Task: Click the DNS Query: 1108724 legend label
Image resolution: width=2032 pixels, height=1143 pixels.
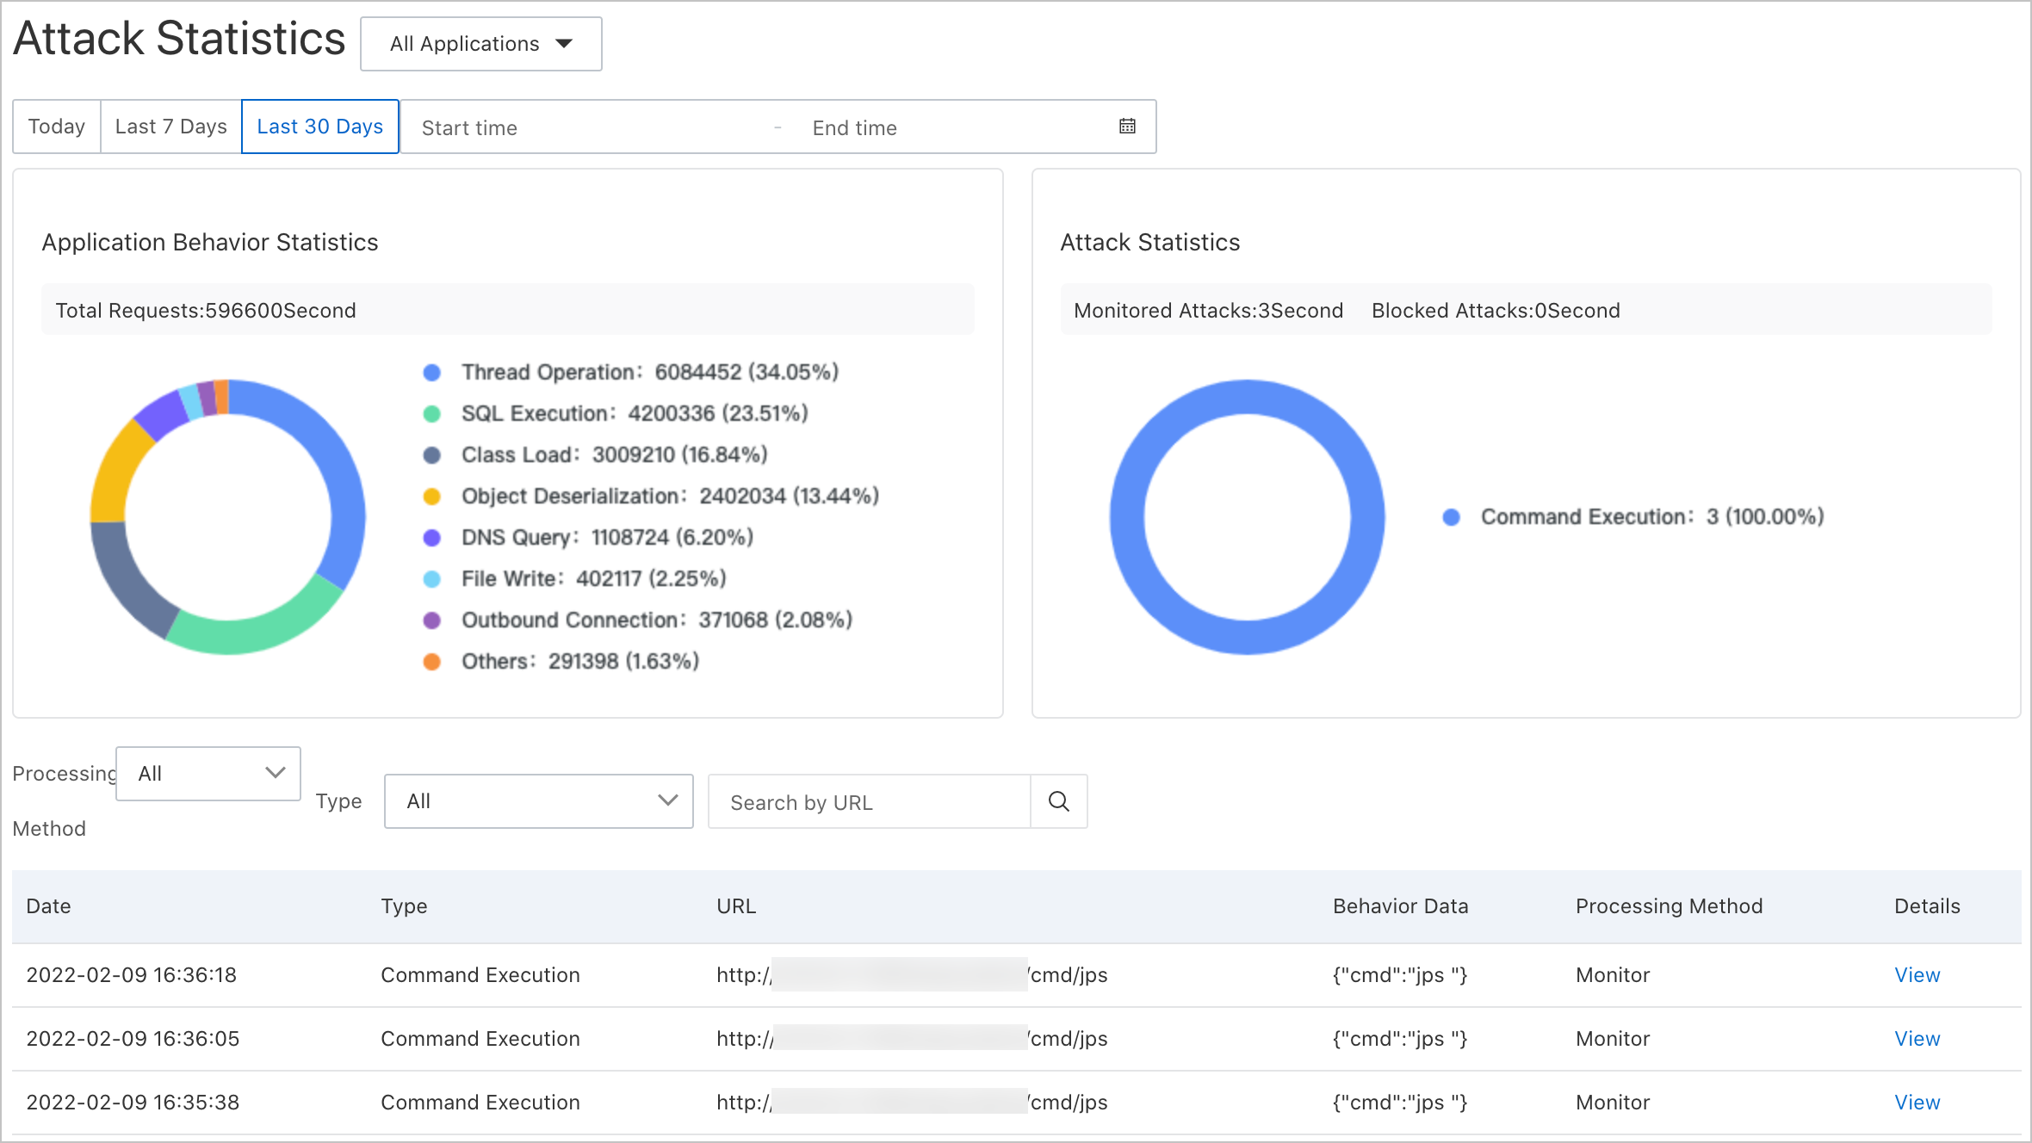Action: coord(608,538)
